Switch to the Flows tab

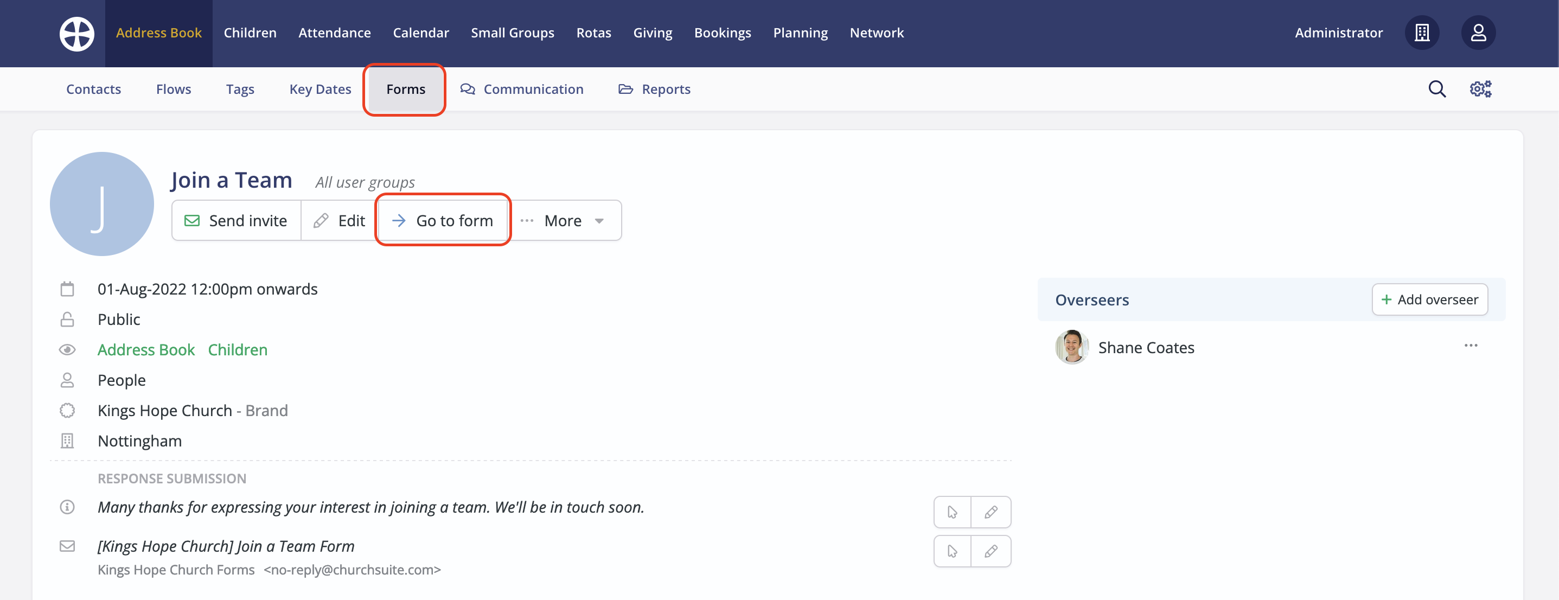pyautogui.click(x=173, y=89)
